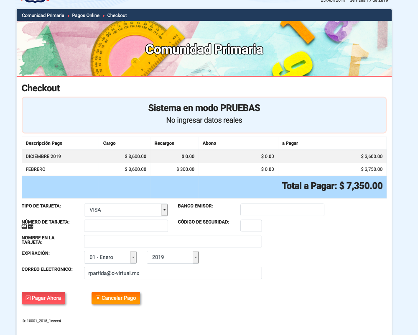The image size is (418, 335).
Task: Click the Pagar Ahora button
Action: pos(43,298)
